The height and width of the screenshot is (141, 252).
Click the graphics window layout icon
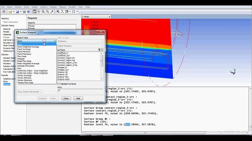74,11
